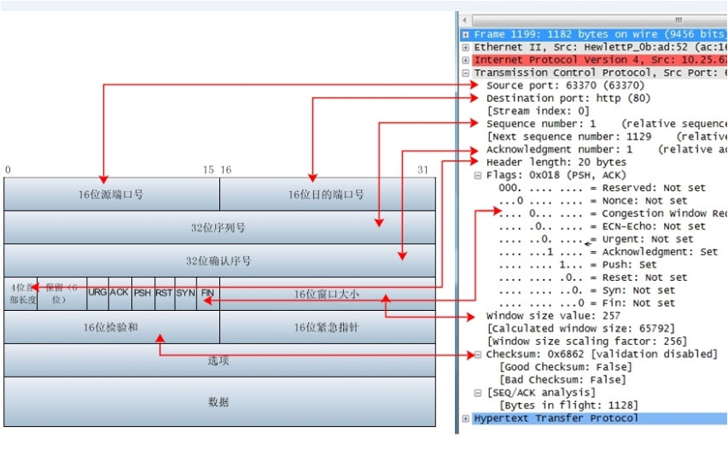This screenshot has width=728, height=450.
Task: Expand Internet Protocol Version 4 row
Action: (465, 61)
